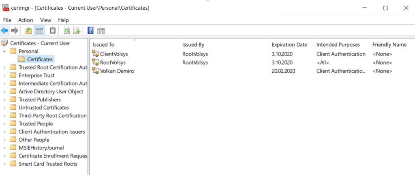
Task: Sort by the Expiration Date column header
Action: click(x=291, y=45)
